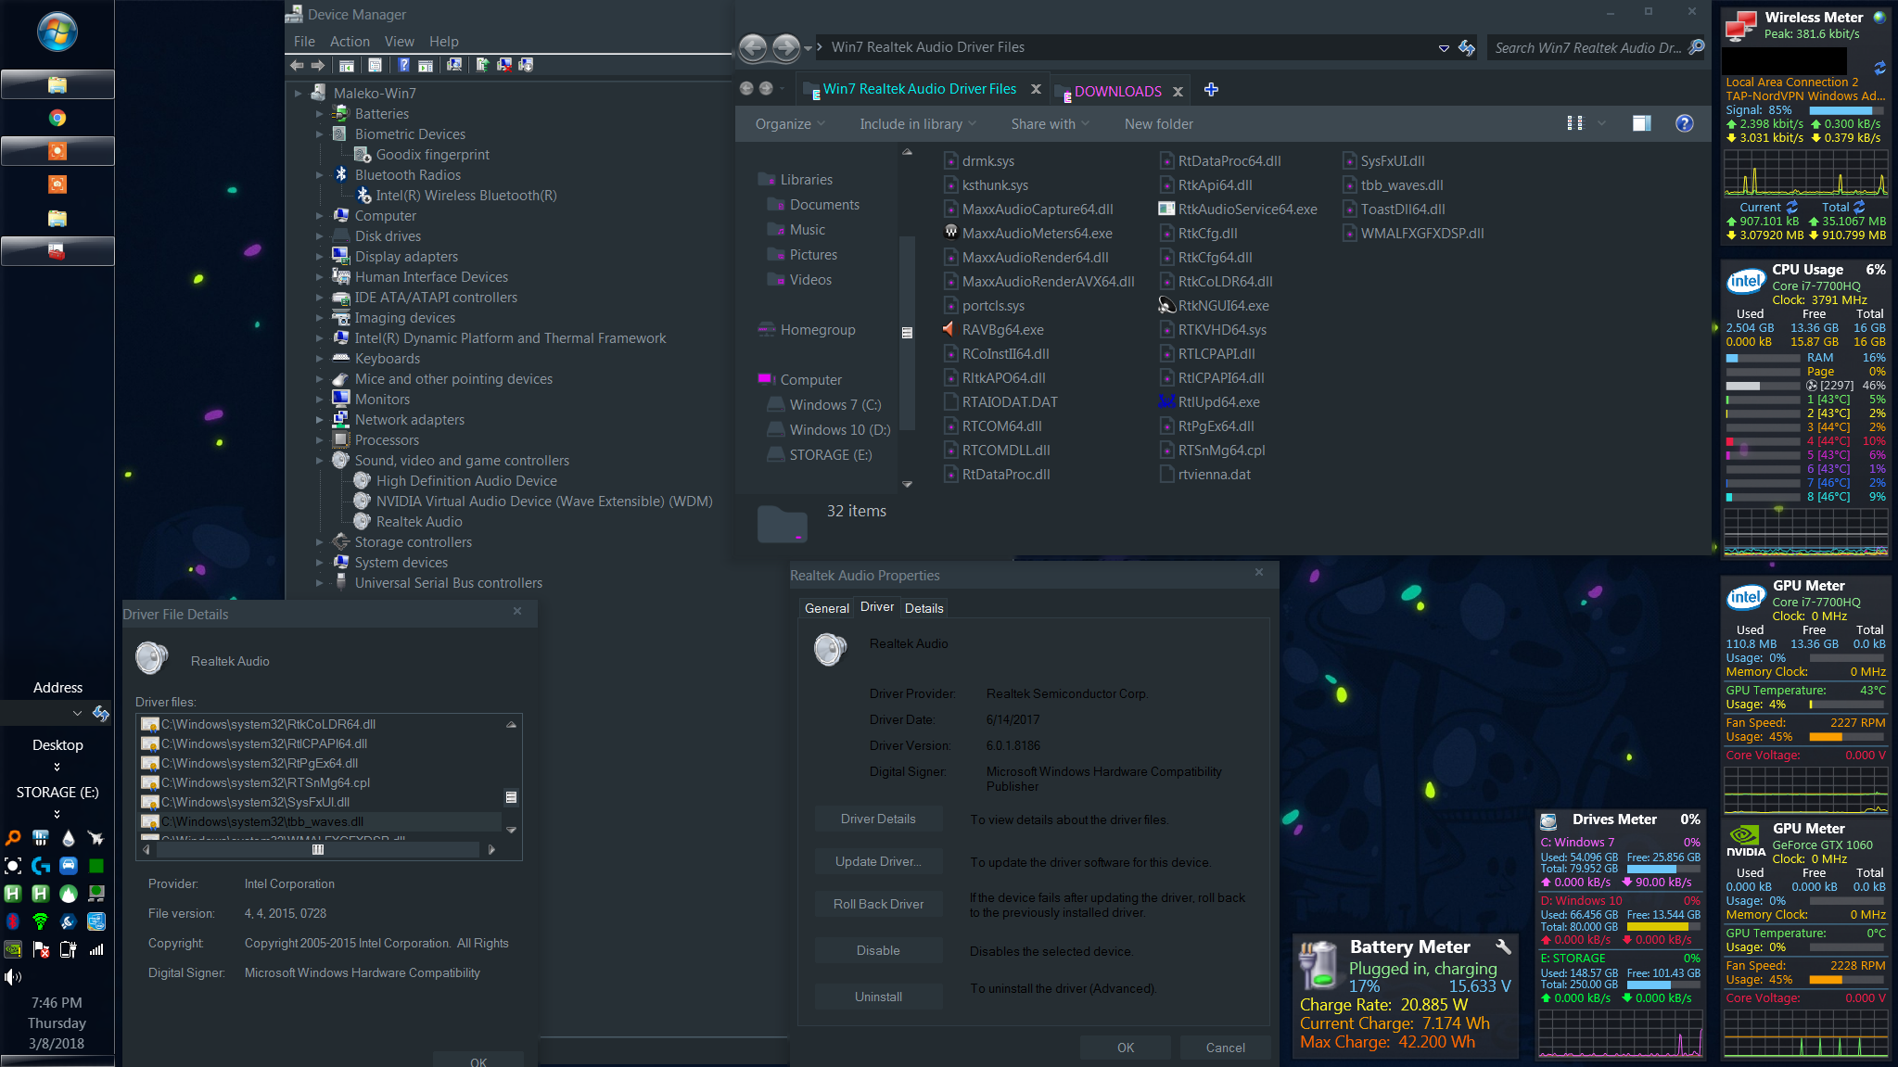Click the Roll Back Driver button
This screenshot has width=1898, height=1067.
(878, 905)
